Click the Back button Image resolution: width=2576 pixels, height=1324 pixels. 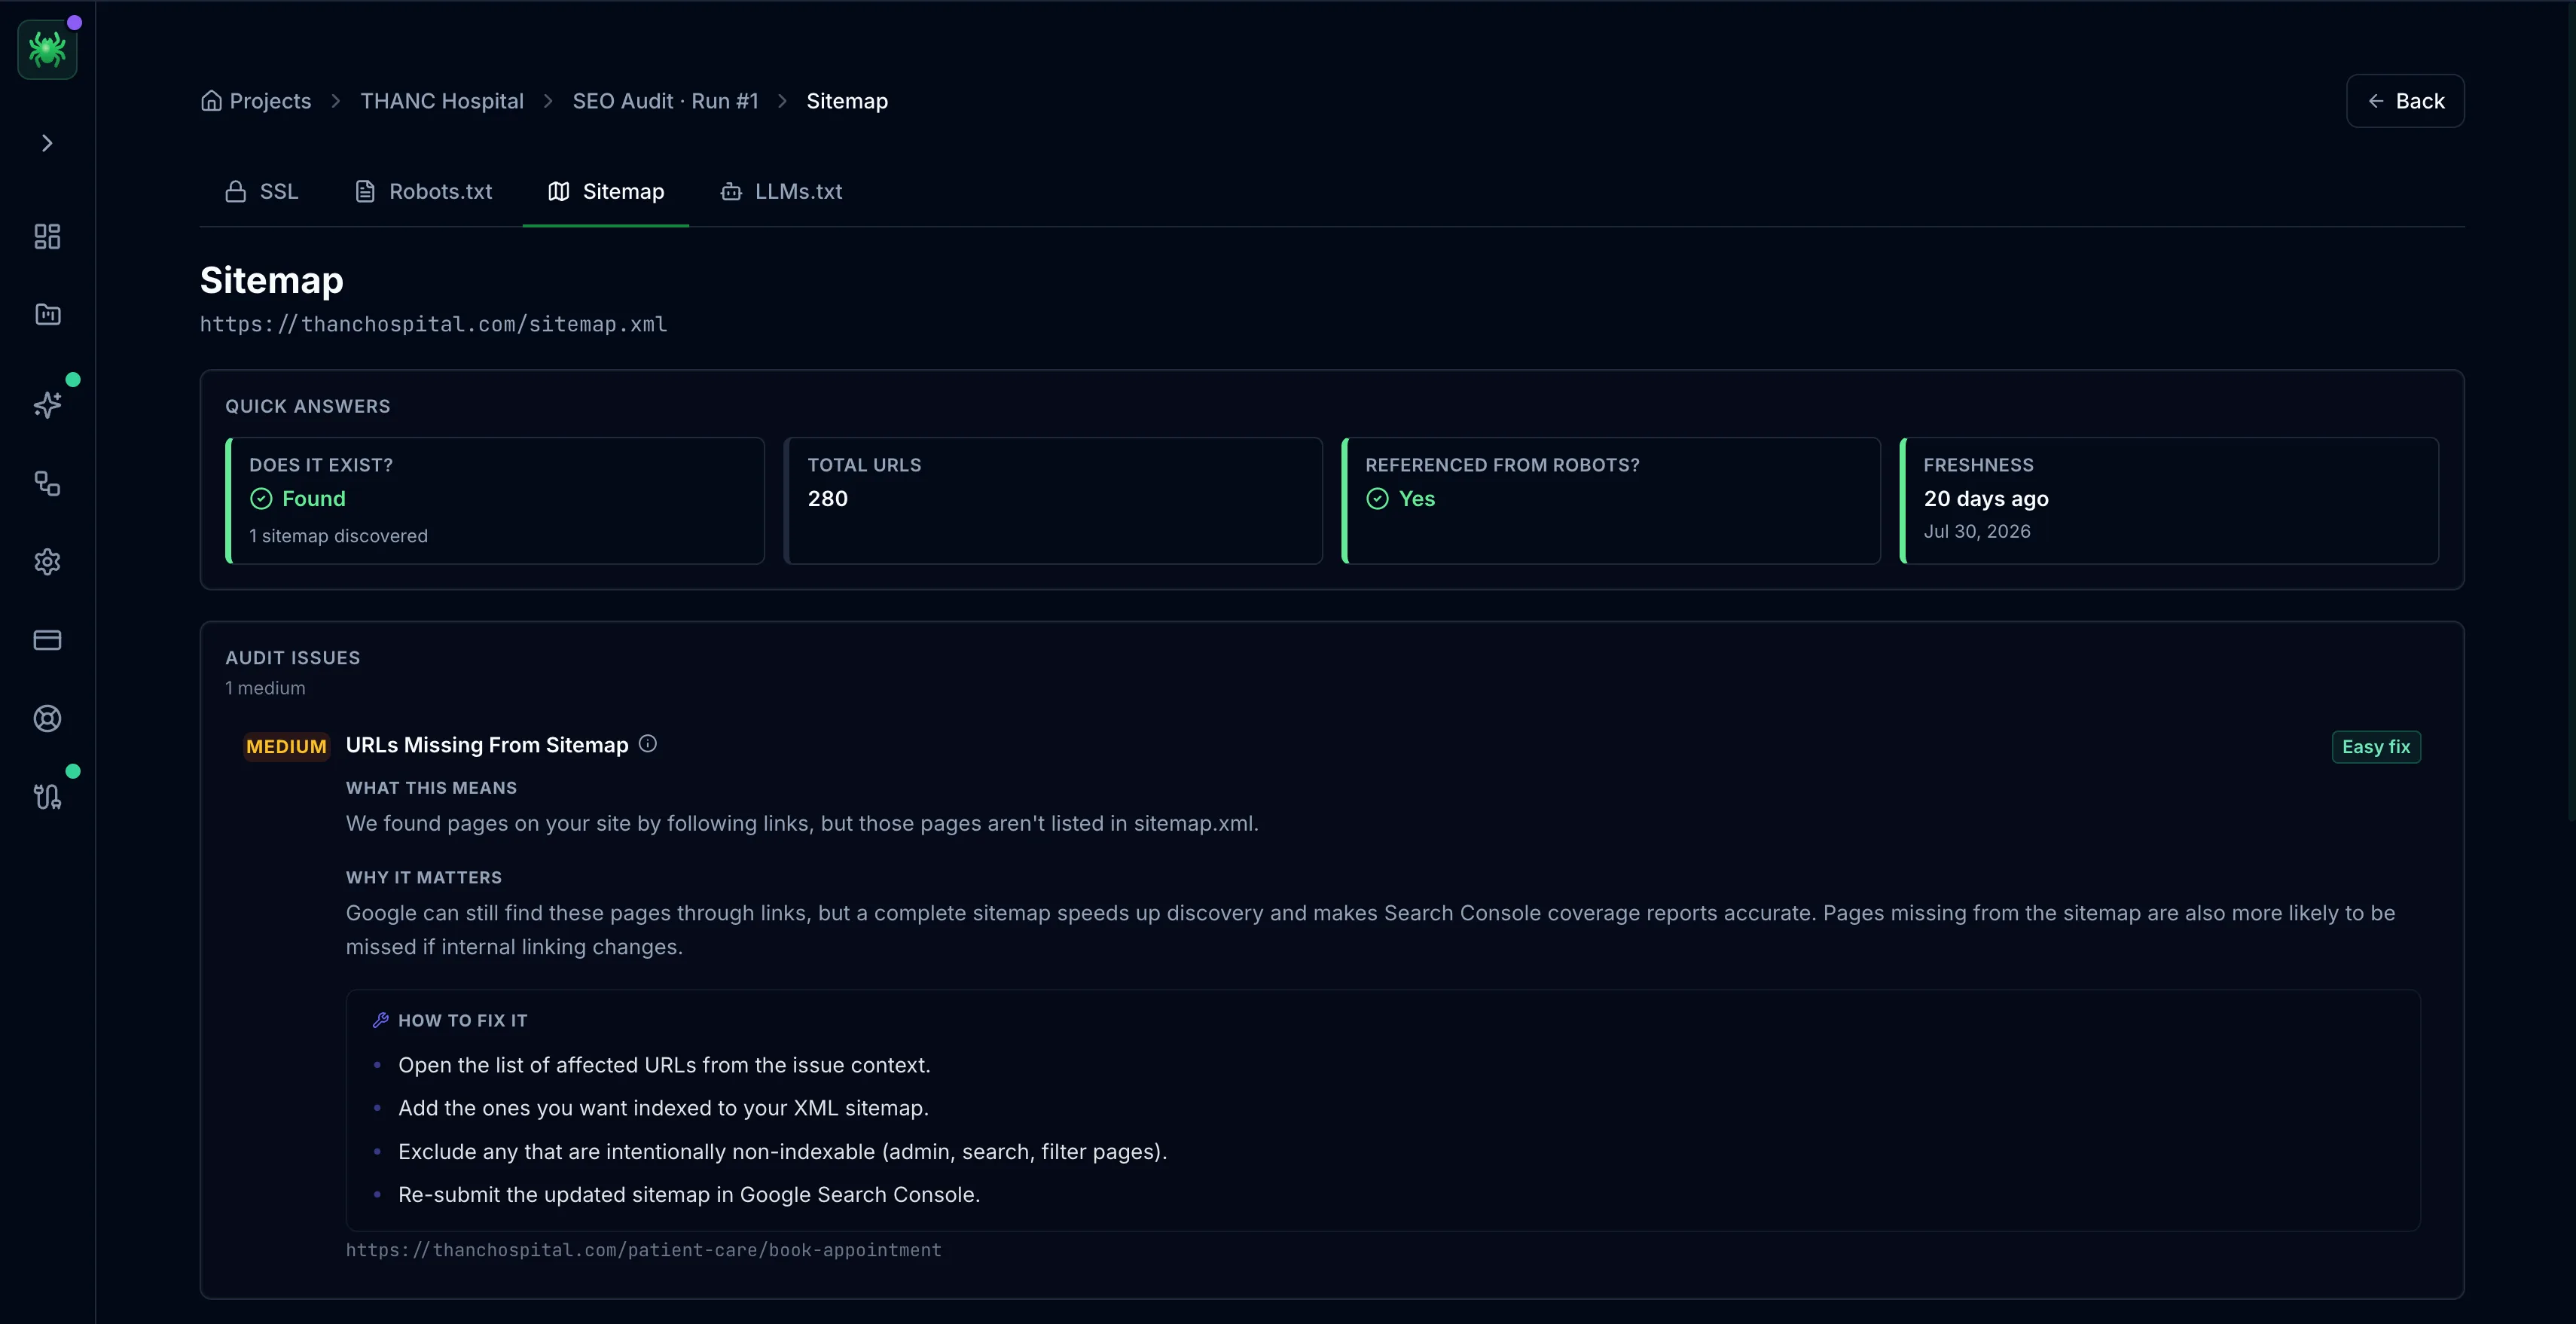2405,101
